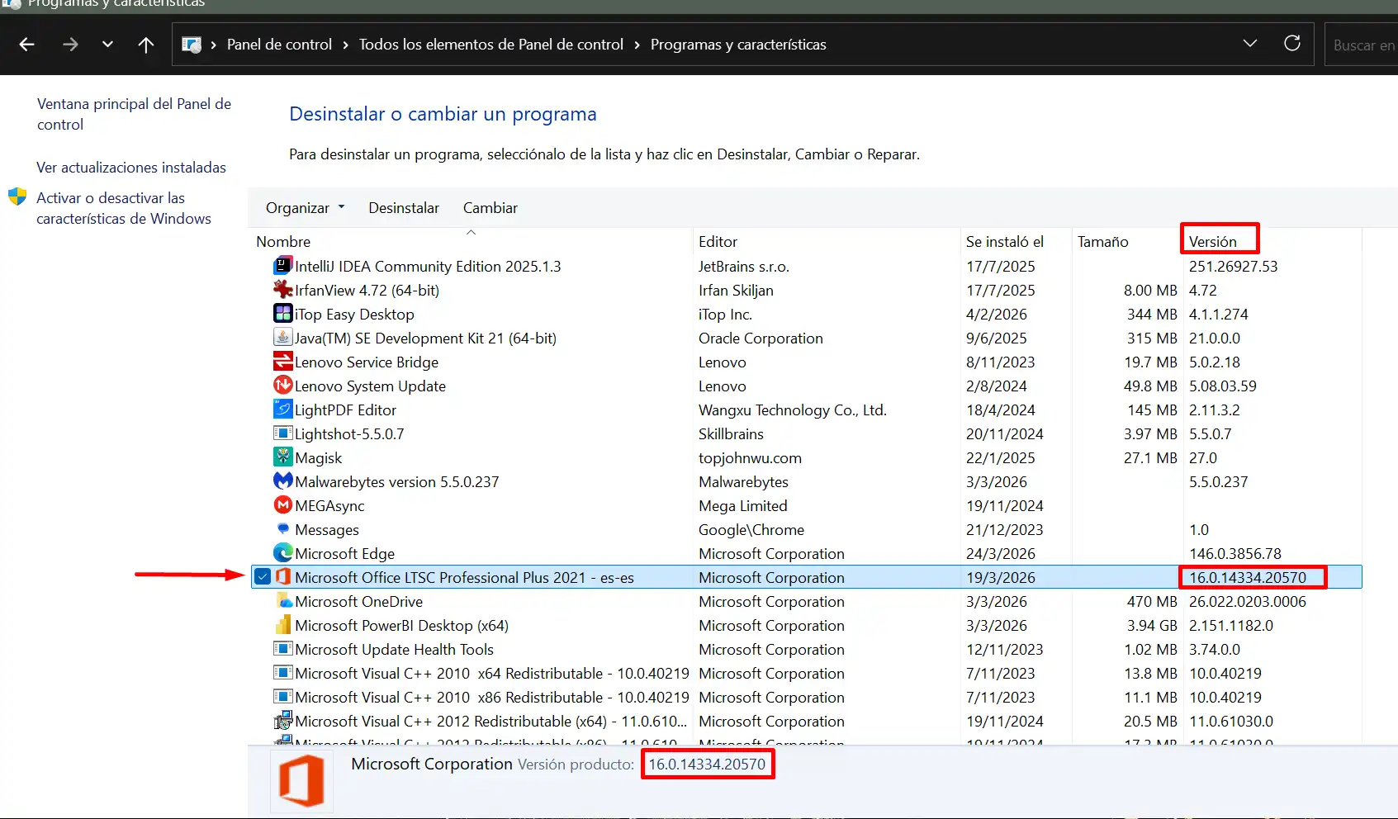Click version '26.022.0203.0006' of OneDrive
The width and height of the screenshot is (1398, 819).
1248,602
